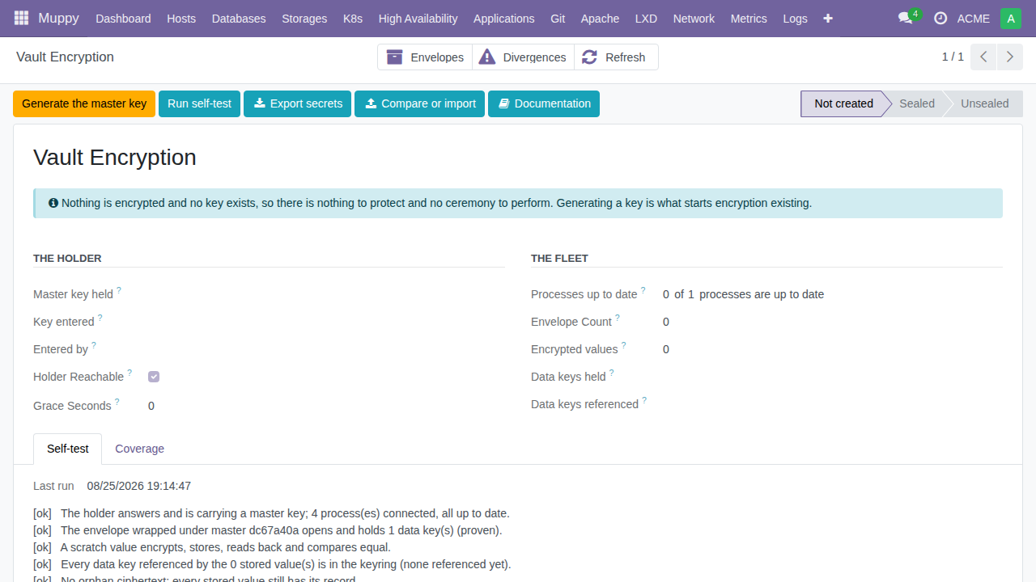Click the plus icon in navbar
1036x582 pixels.
pos(828,18)
